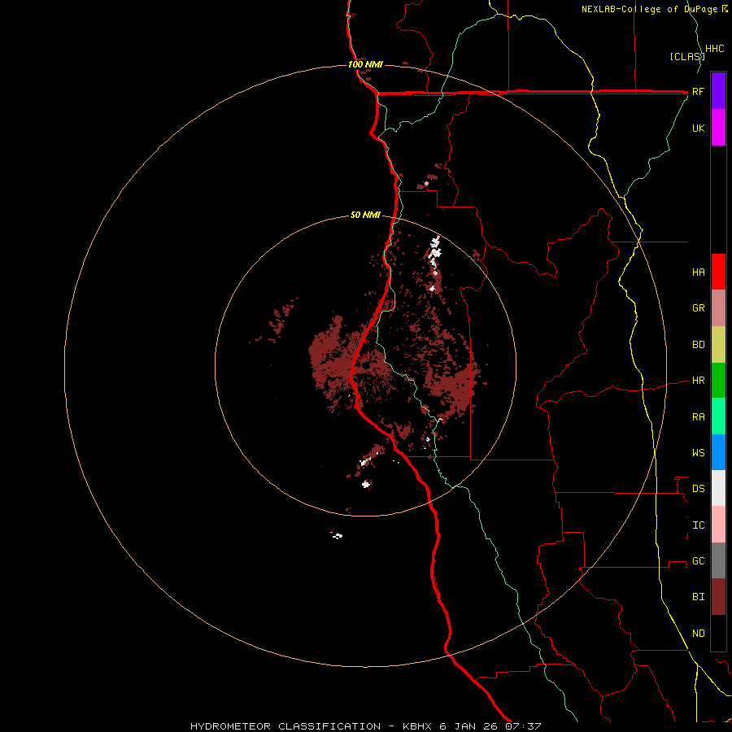The width and height of the screenshot is (732, 732).
Task: Click the ND black legend swatch
Action: tap(718, 633)
